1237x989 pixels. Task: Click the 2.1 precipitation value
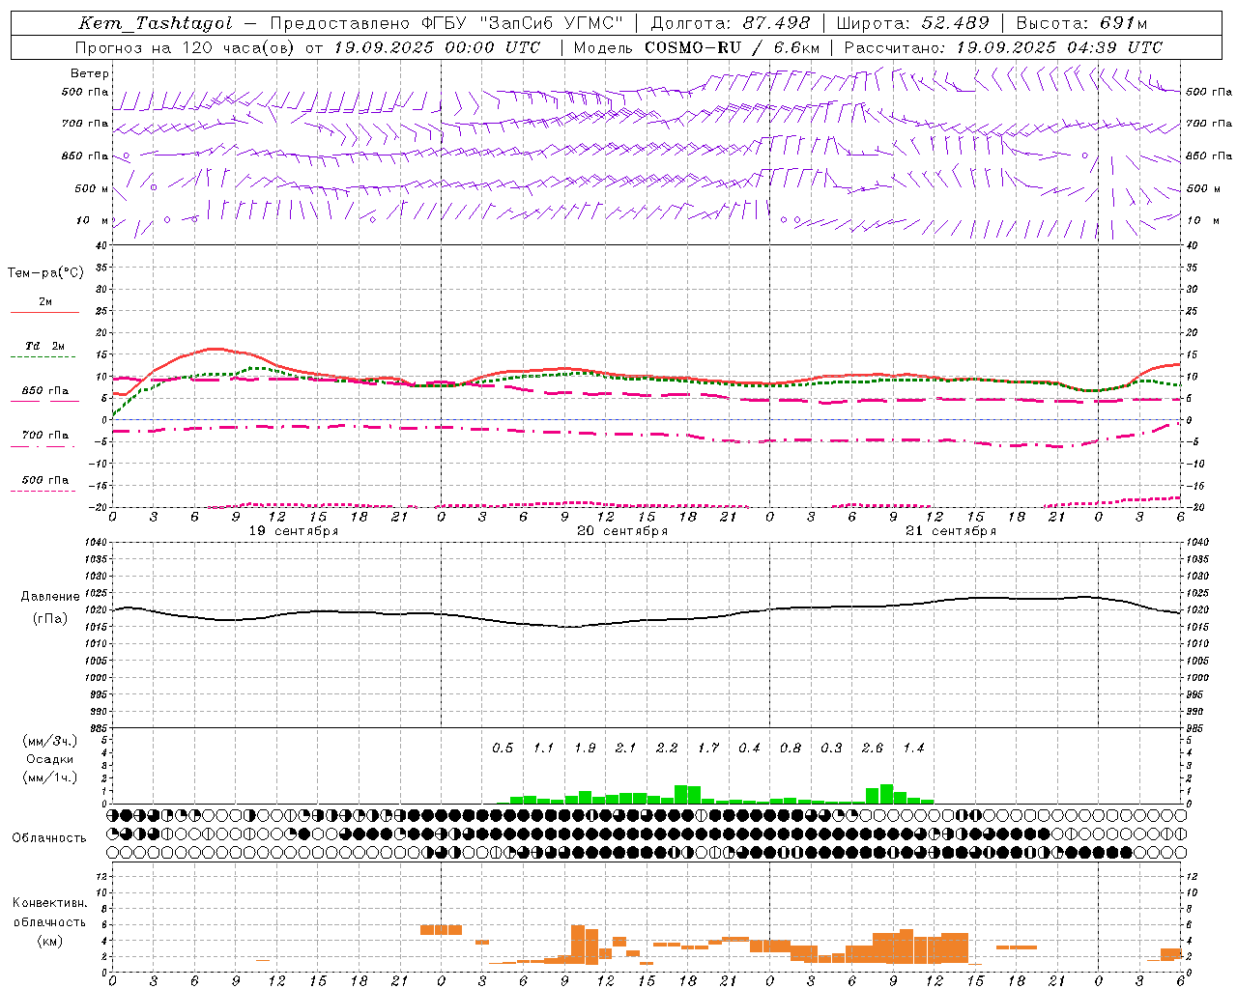(x=626, y=749)
